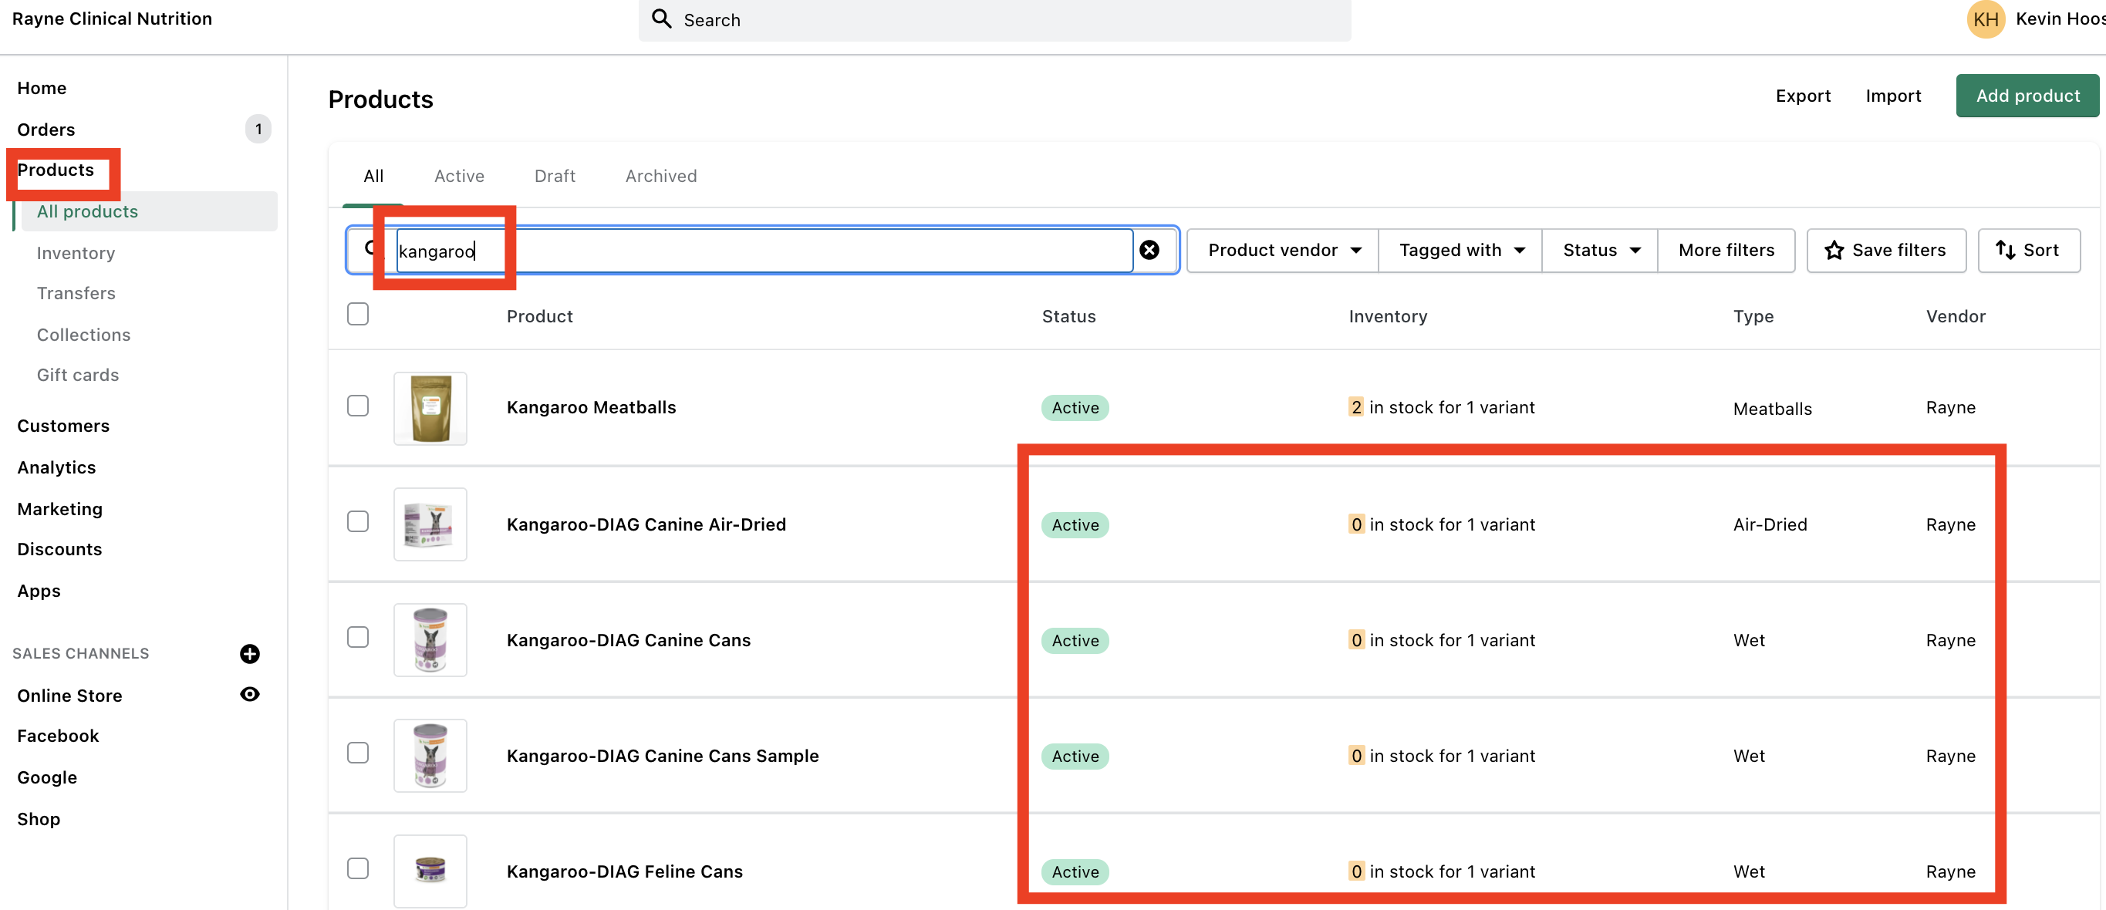Open the Tagged with filter dropdown
The height and width of the screenshot is (910, 2106).
pyautogui.click(x=1460, y=250)
